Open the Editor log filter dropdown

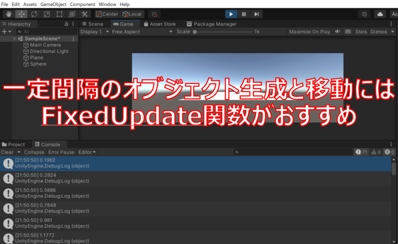(86, 152)
